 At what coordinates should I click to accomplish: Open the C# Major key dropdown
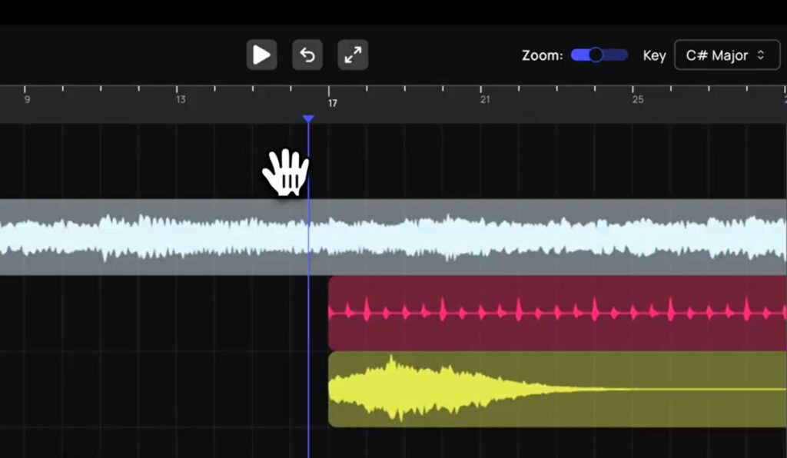click(727, 55)
